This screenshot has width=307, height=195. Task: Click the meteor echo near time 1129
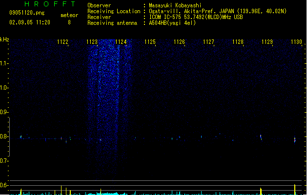261,137
